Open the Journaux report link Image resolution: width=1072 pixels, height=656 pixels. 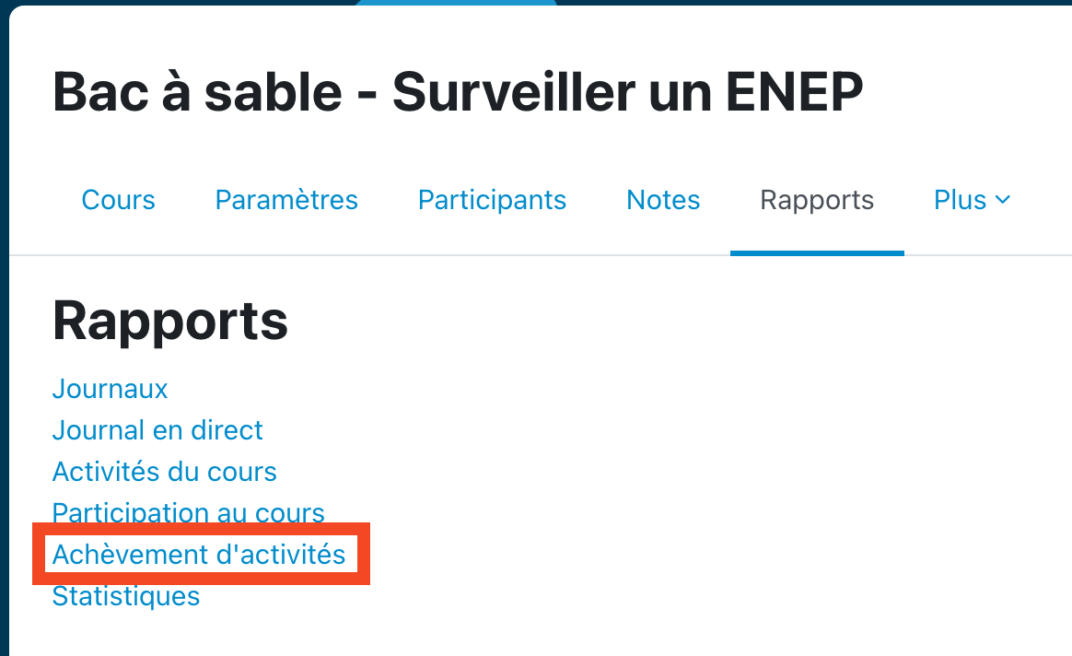pos(110,389)
